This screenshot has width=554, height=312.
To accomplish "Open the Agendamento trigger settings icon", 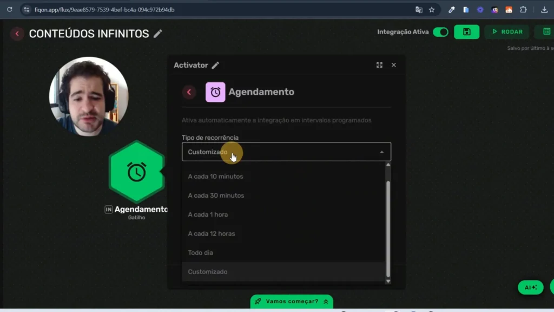I will 136,173.
